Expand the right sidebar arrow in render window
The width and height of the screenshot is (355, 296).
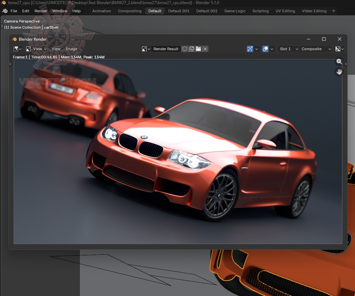point(346,64)
